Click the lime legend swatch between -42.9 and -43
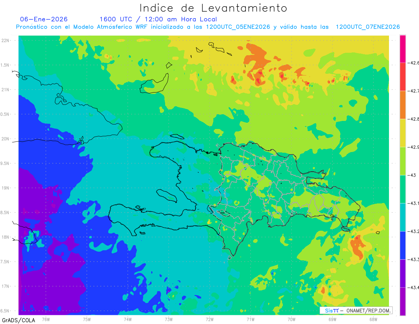The image size is (419, 324). (x=403, y=161)
